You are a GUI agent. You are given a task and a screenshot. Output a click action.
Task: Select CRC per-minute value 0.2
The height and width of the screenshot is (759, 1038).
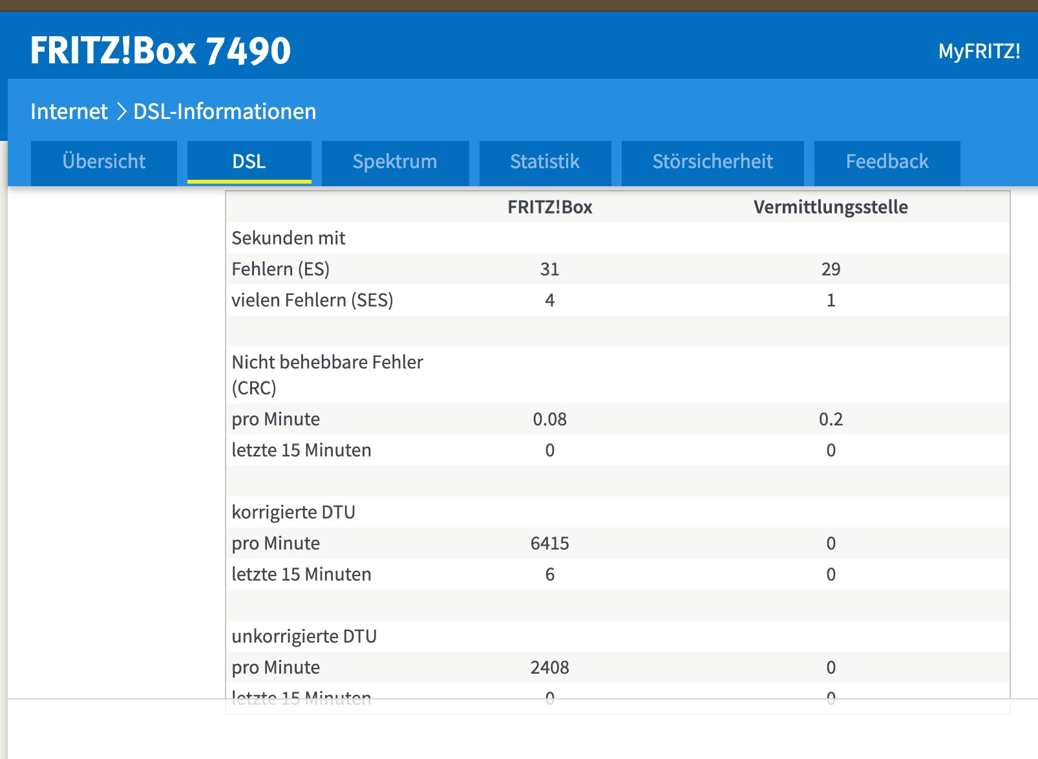tap(831, 419)
